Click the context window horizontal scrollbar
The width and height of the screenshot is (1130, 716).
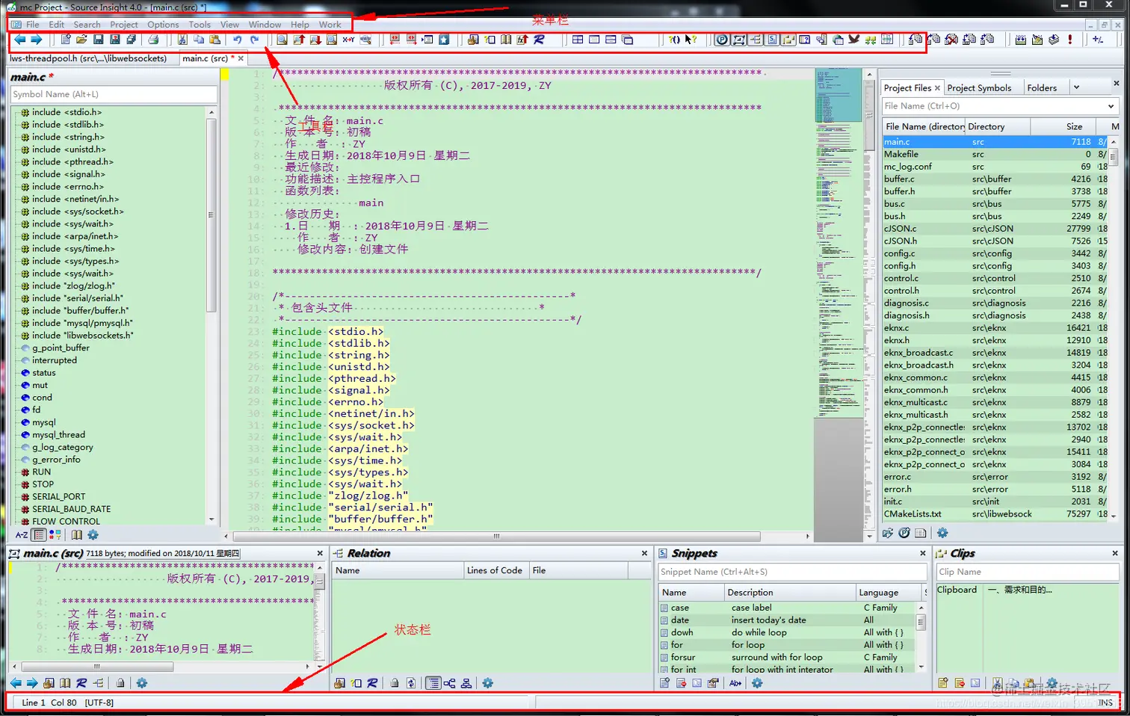tap(97, 666)
